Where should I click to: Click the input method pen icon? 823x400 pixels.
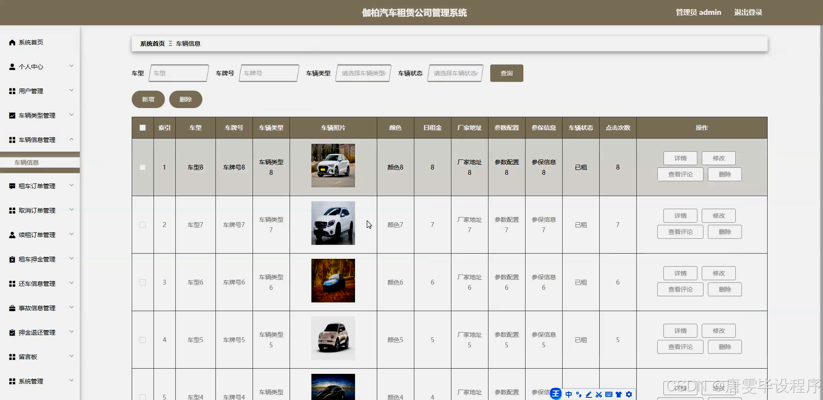pyautogui.click(x=589, y=394)
